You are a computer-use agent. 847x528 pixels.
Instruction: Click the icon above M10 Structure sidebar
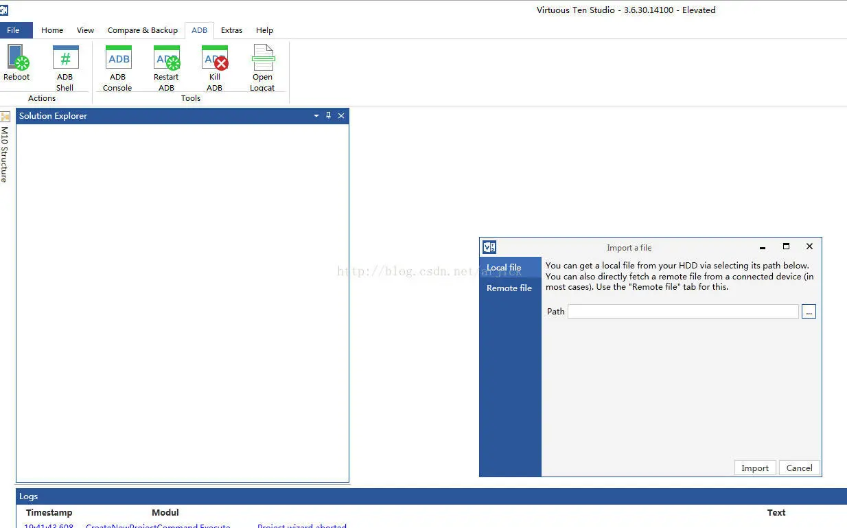[x=5, y=117]
